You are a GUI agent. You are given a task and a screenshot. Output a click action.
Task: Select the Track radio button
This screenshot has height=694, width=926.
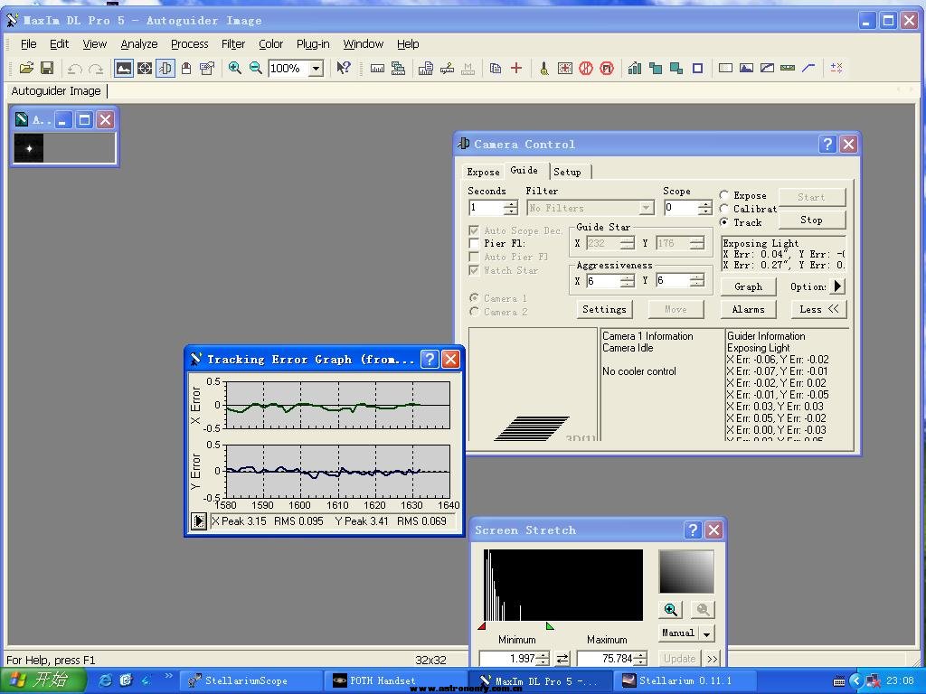tap(724, 222)
